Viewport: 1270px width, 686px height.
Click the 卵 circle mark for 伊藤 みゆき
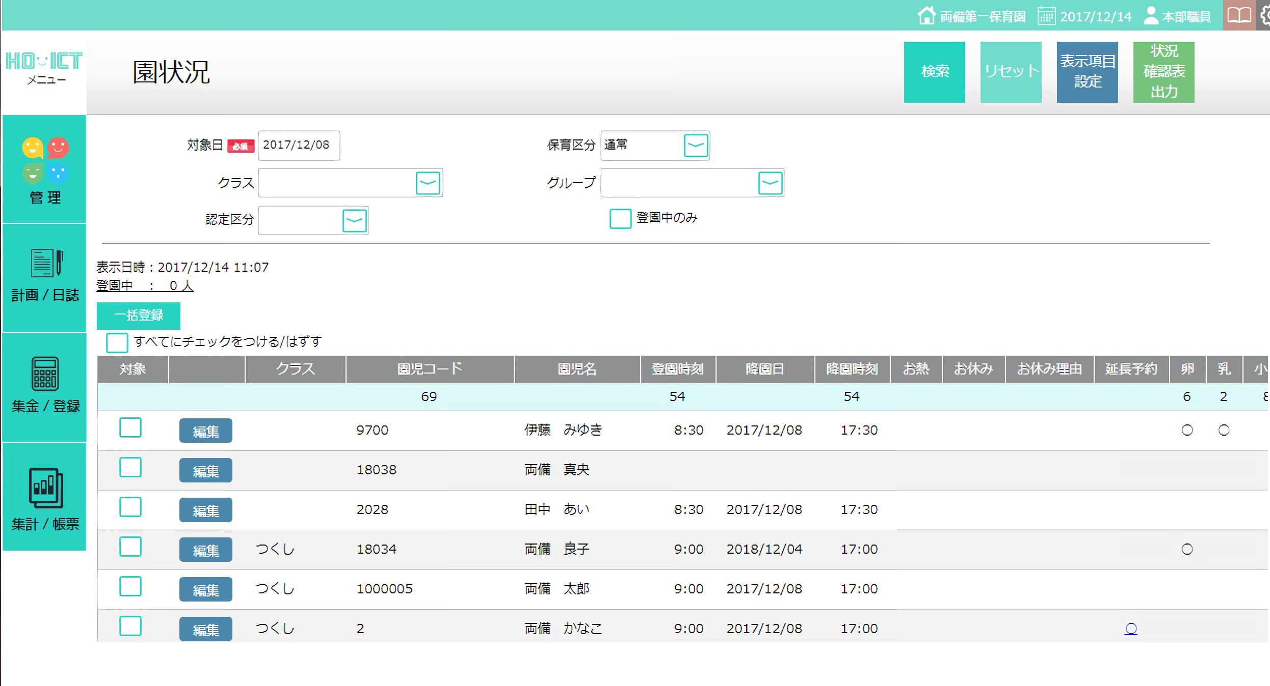1187,430
